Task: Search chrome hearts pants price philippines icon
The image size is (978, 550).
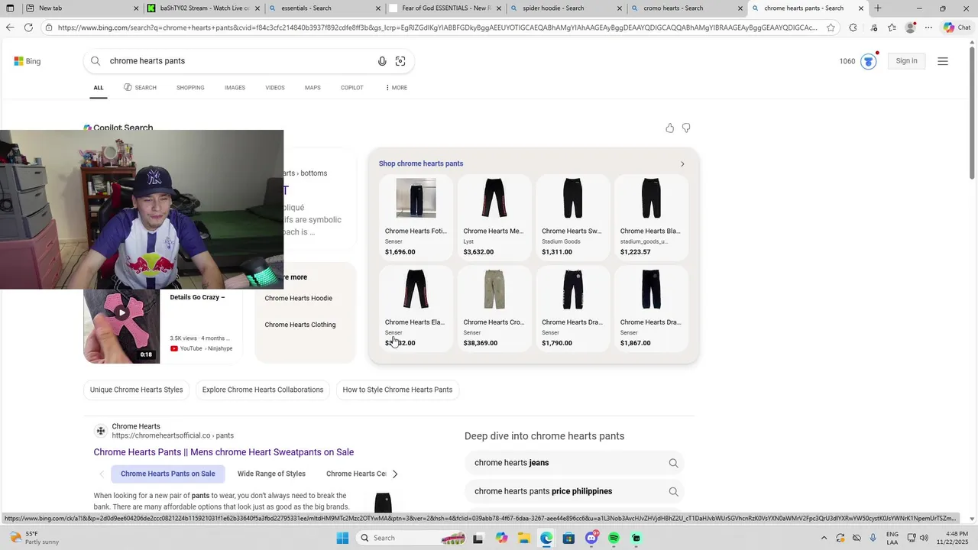Action: pyautogui.click(x=673, y=491)
